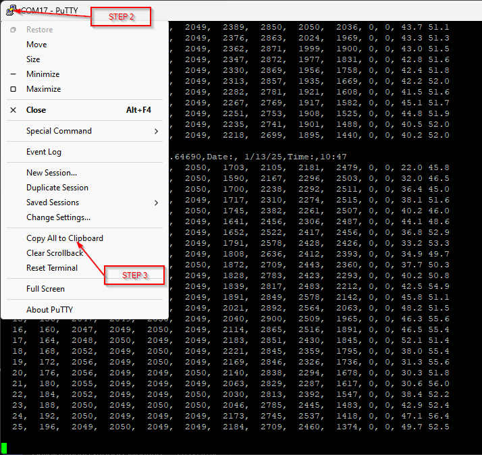
Task: Select Duplicate Session
Action: pyautogui.click(x=57, y=188)
